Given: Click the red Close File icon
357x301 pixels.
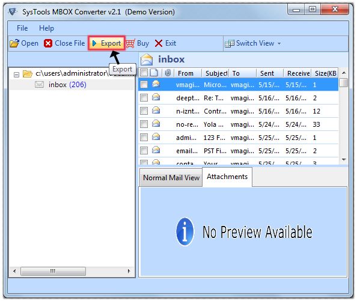Looking at the screenshot, I should coord(48,43).
